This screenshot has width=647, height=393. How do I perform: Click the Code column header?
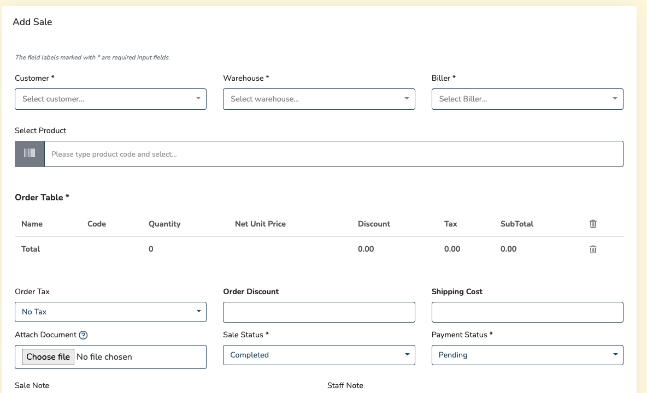tap(97, 224)
